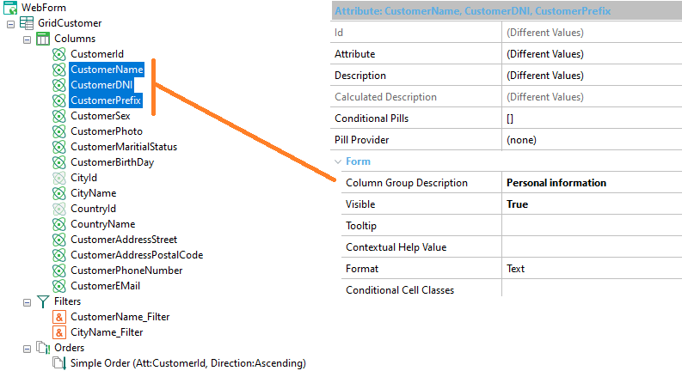682x383 pixels.
Task: Select the CityName_Filter item
Action: point(107,332)
